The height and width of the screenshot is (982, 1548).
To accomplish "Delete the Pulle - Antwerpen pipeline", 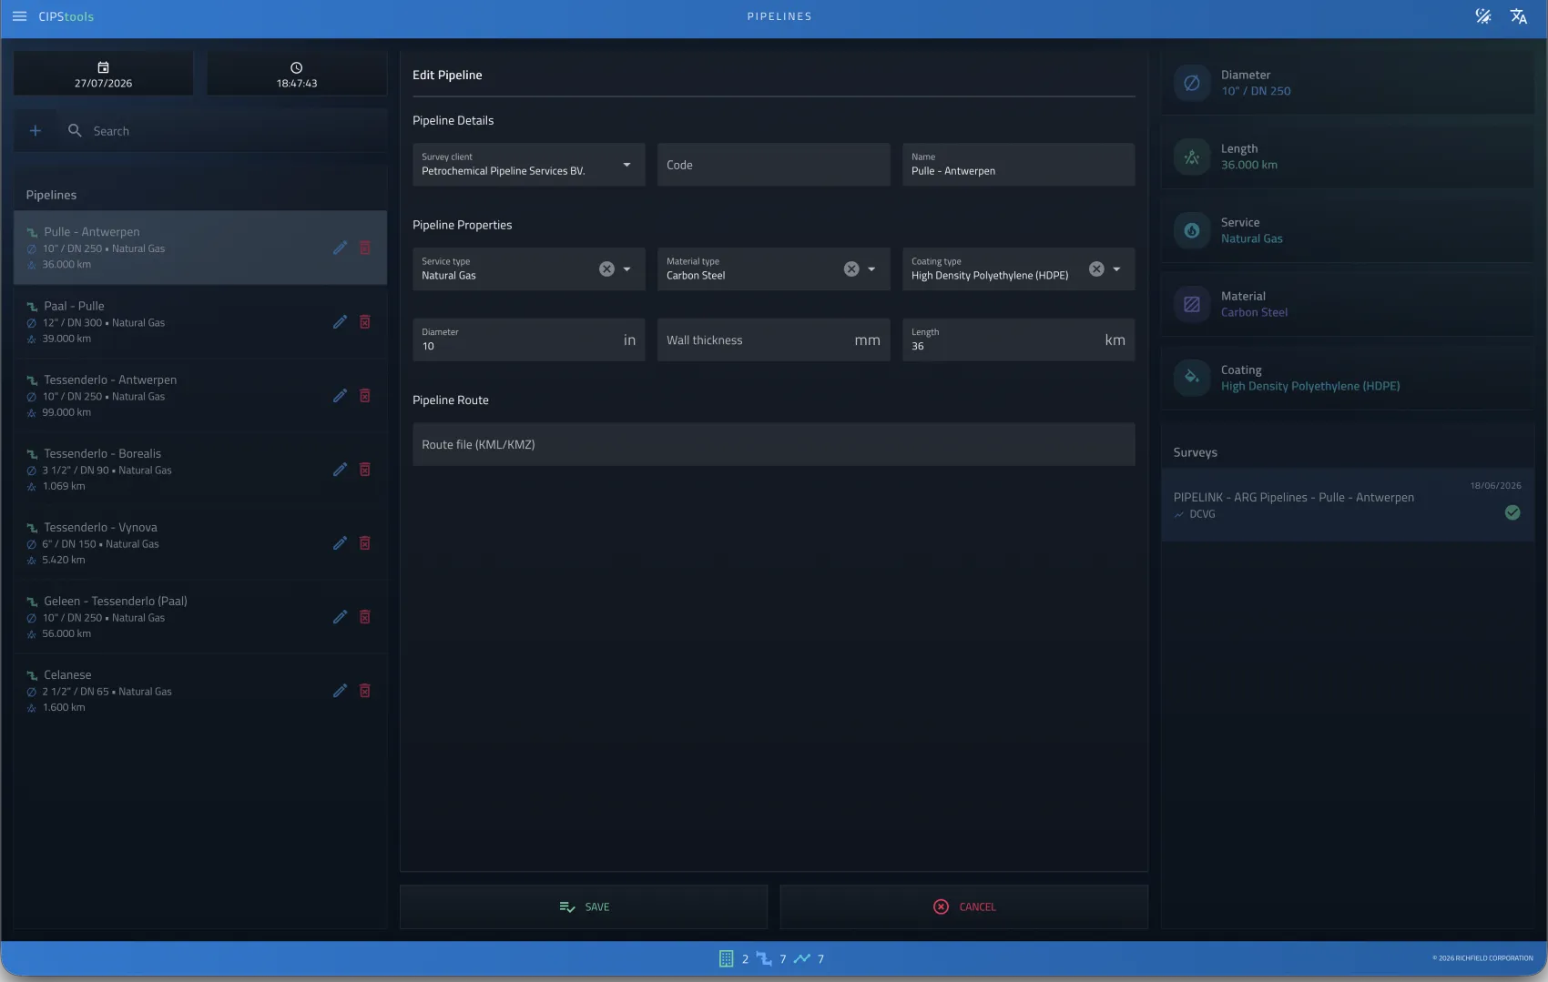I will pyautogui.click(x=365, y=248).
